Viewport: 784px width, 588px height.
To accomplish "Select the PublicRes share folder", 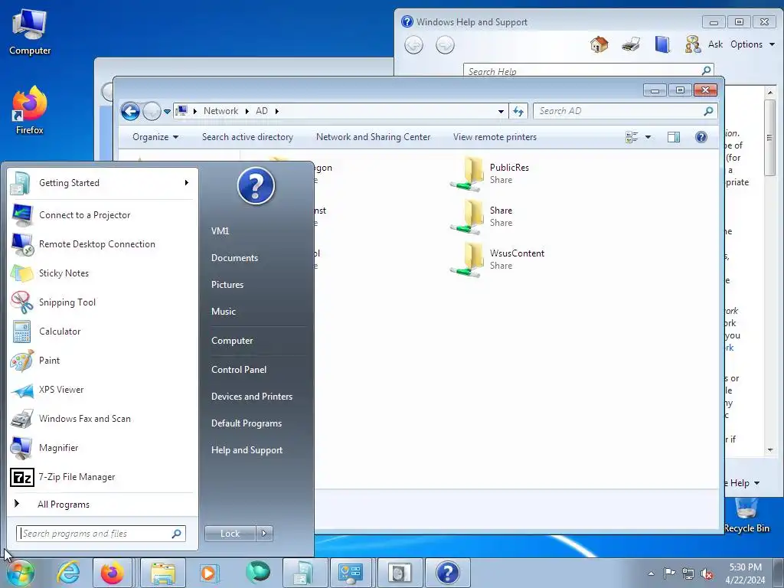I will click(x=490, y=174).
